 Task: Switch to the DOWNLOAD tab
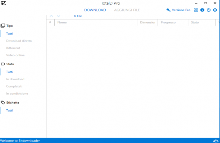95,10
